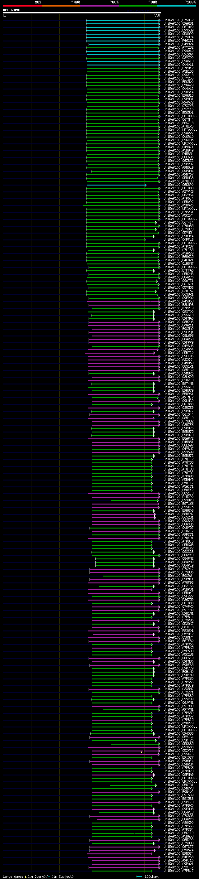Viewport: 199px width, 879px height.
Task: Select the query name BP037050
Action: pyautogui.click(x=12, y=10)
